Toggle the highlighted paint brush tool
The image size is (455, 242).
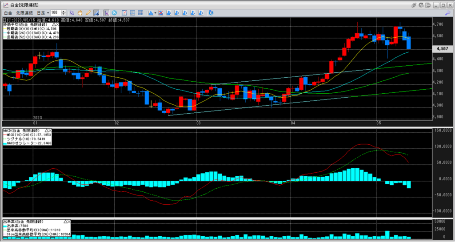pos(96,13)
